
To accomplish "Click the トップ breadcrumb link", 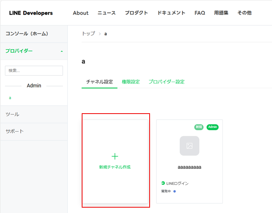I will click(x=89, y=33).
